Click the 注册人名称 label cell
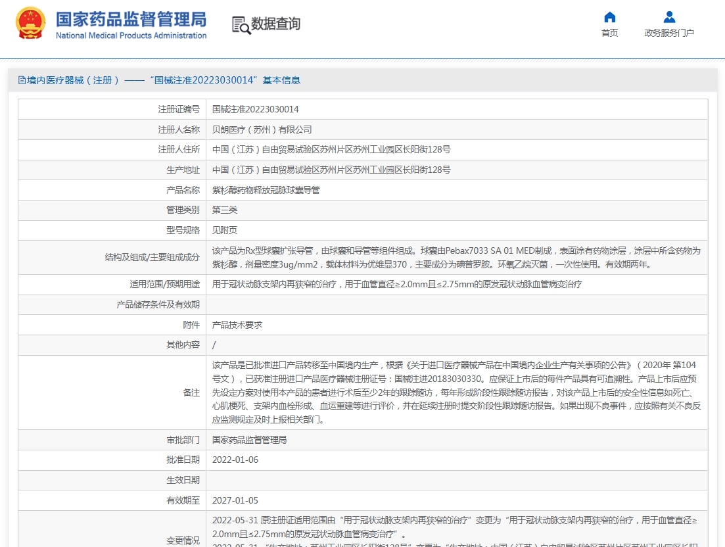The width and height of the screenshot is (725, 547). coord(112,130)
